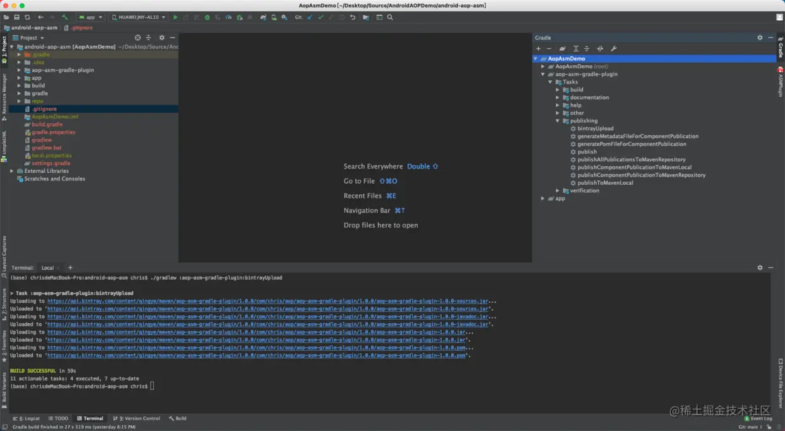Open the Terminal panel gear options
785x431 pixels.
pyautogui.click(x=760, y=268)
